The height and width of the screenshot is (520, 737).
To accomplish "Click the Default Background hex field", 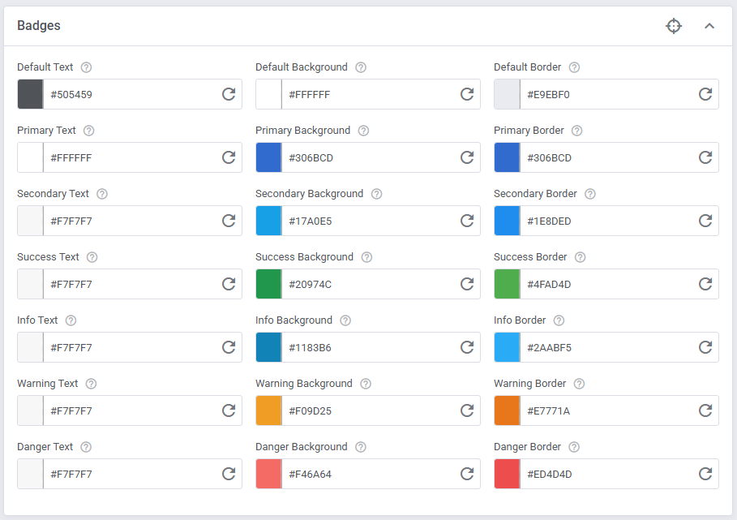I will tap(368, 94).
